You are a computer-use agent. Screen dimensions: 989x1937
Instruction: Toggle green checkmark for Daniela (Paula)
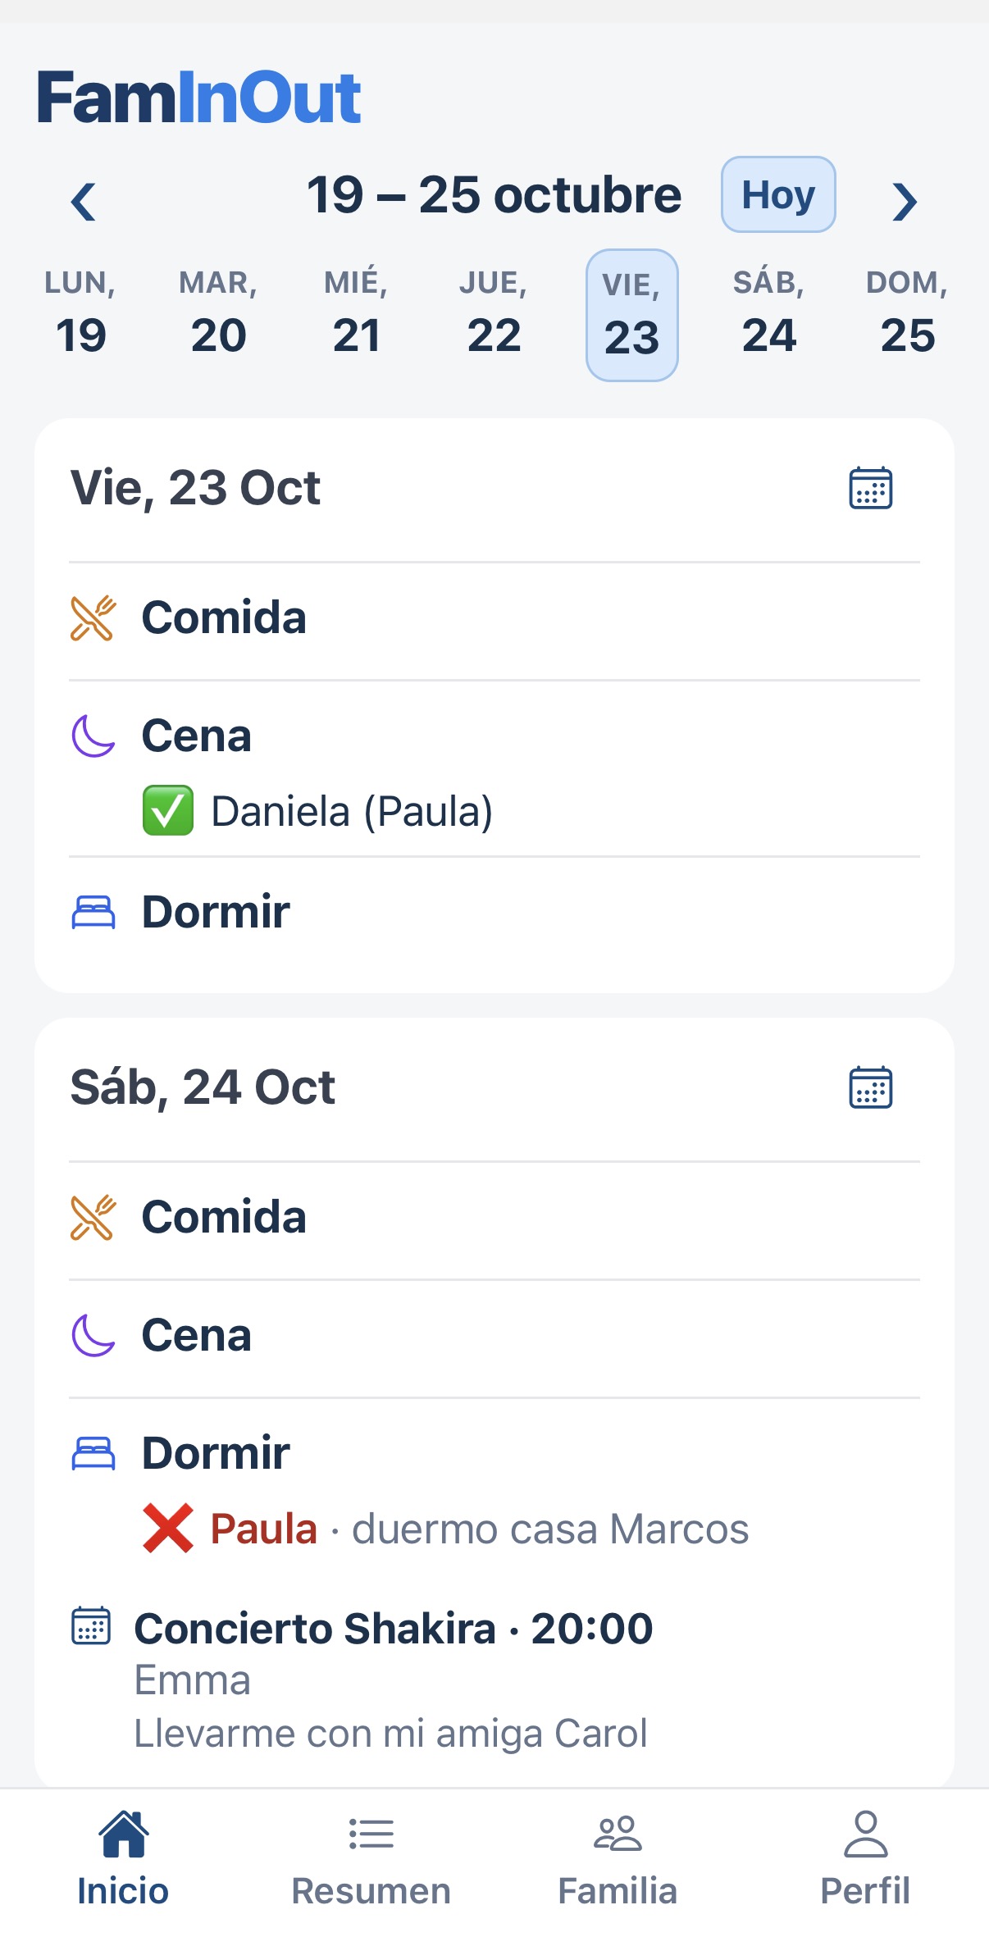(x=168, y=810)
